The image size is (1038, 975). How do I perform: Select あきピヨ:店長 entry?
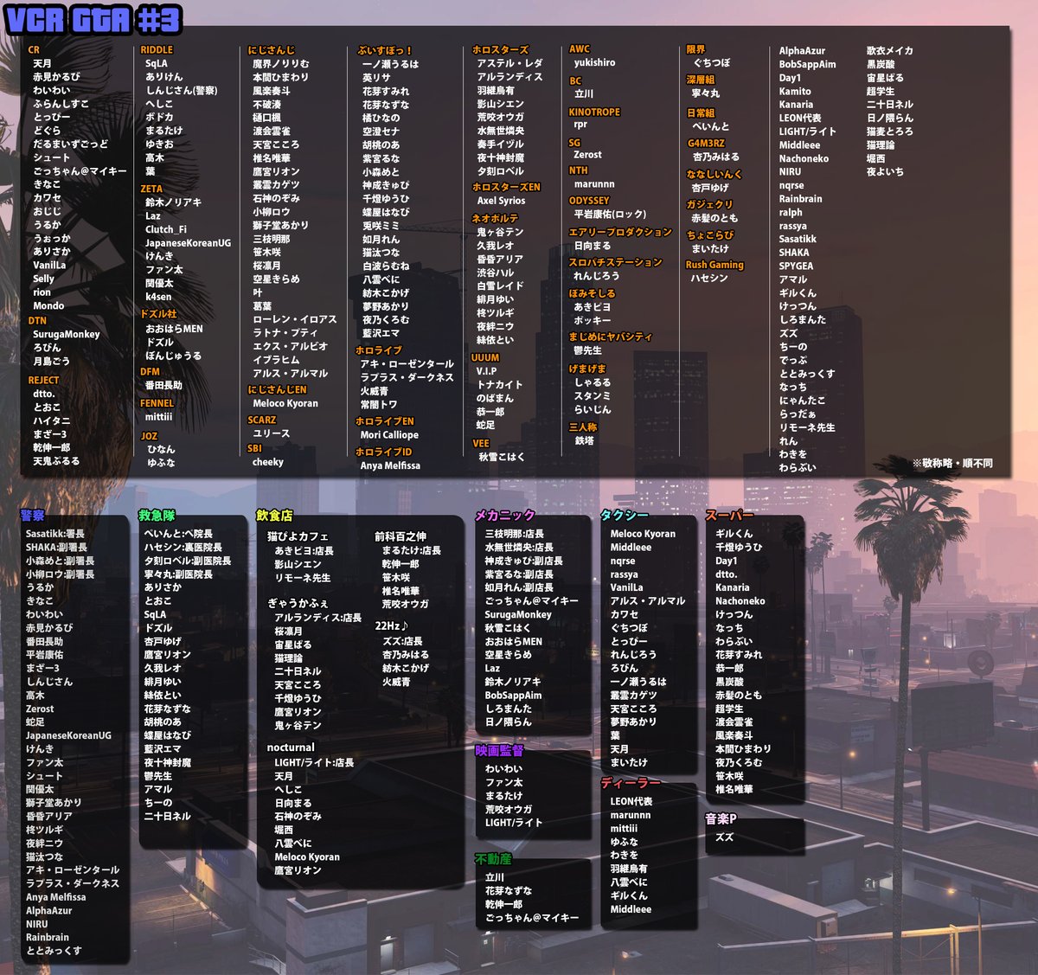tap(304, 551)
